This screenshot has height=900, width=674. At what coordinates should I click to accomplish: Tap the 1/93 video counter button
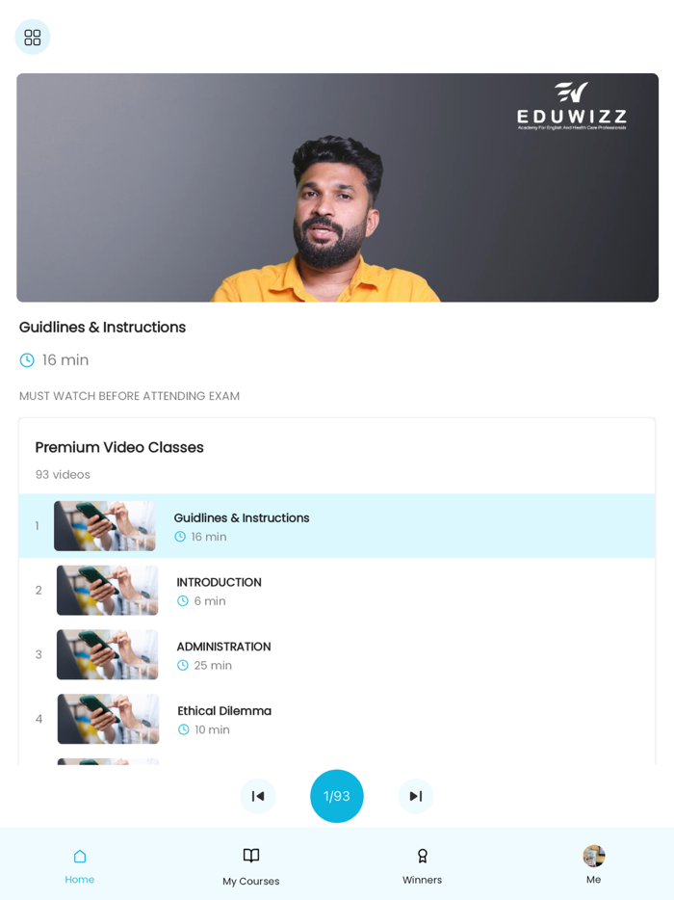[337, 796]
